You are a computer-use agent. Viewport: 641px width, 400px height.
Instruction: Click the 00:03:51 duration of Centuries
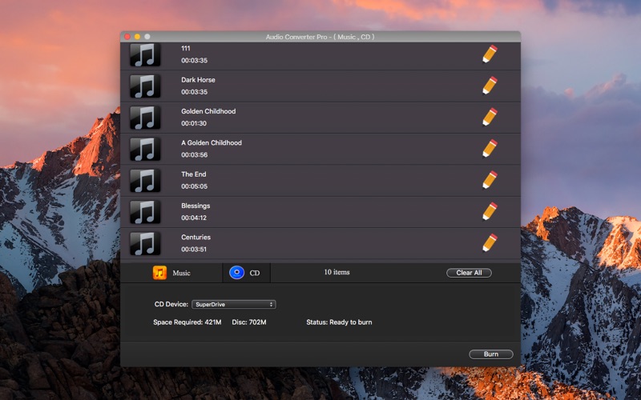[194, 249]
